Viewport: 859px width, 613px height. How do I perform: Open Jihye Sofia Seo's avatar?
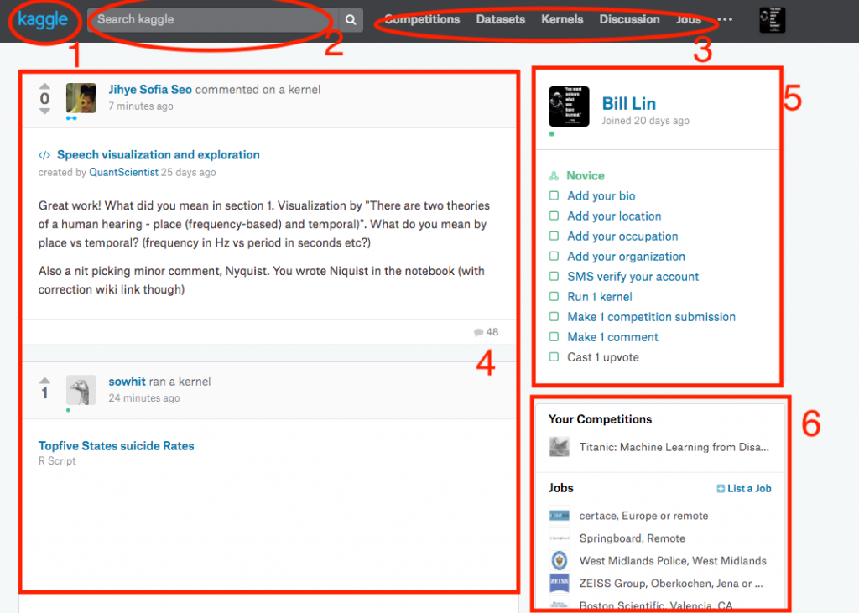[x=81, y=98]
